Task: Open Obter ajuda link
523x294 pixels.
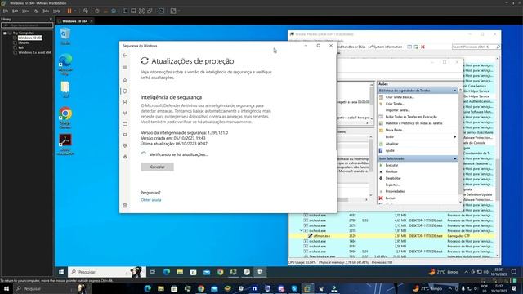Action: (x=150, y=200)
